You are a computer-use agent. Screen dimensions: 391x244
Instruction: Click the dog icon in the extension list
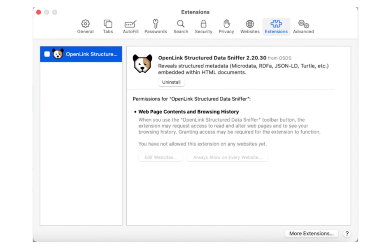coord(58,54)
